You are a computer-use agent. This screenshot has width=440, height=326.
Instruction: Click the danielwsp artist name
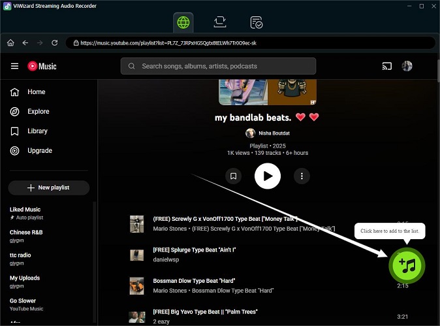tap(166, 260)
